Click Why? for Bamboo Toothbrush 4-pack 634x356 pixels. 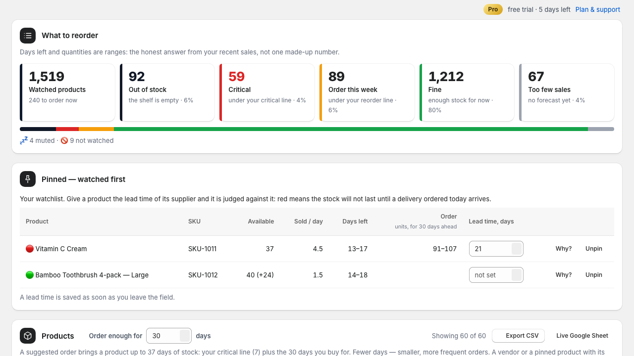564,275
